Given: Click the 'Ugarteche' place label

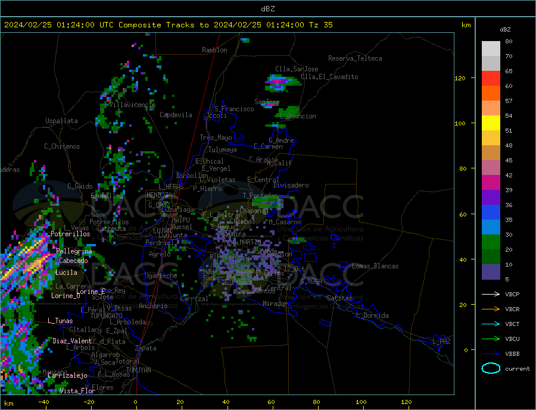Looking at the screenshot, I should click(161, 276).
